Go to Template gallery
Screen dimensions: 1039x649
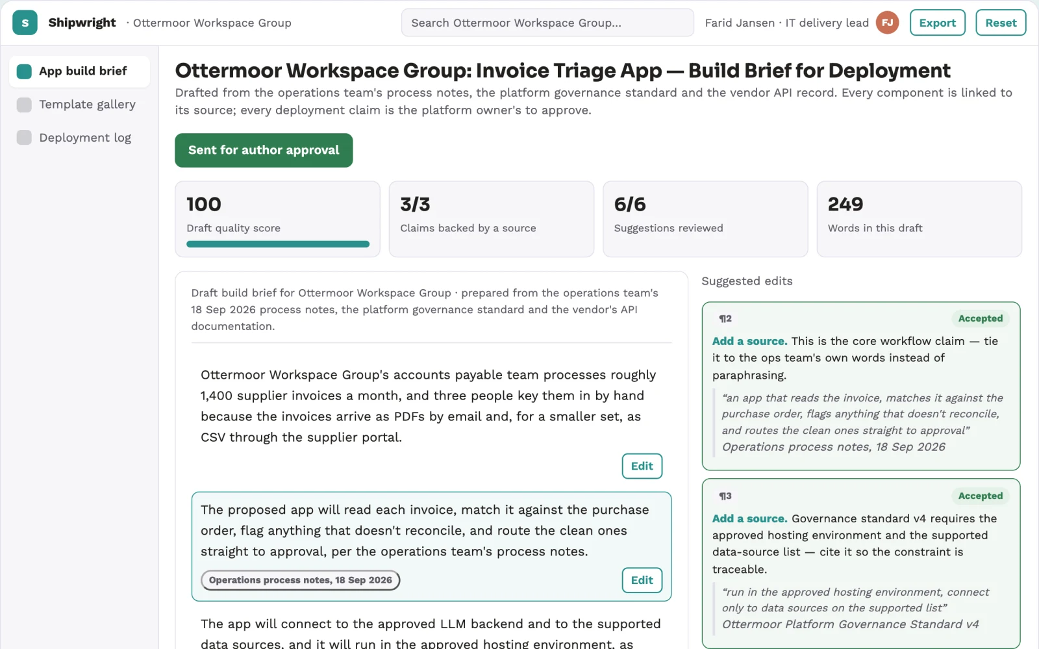click(x=79, y=105)
